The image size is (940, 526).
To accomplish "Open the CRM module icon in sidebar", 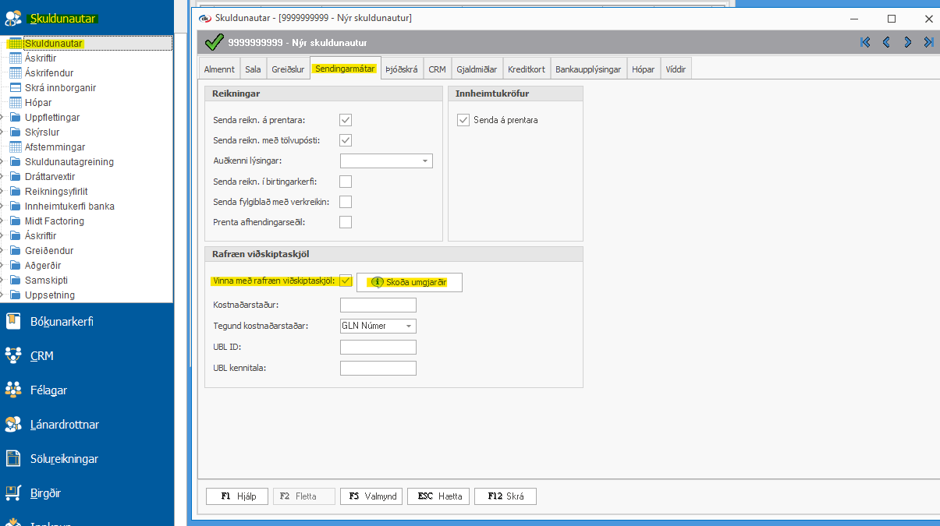I will point(13,355).
